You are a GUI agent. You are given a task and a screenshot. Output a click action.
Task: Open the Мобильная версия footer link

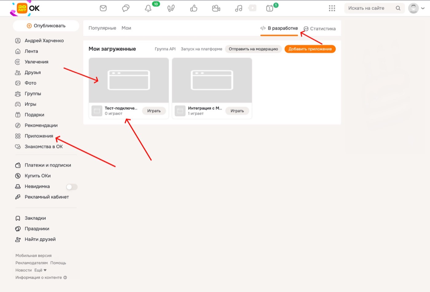[x=33, y=256]
